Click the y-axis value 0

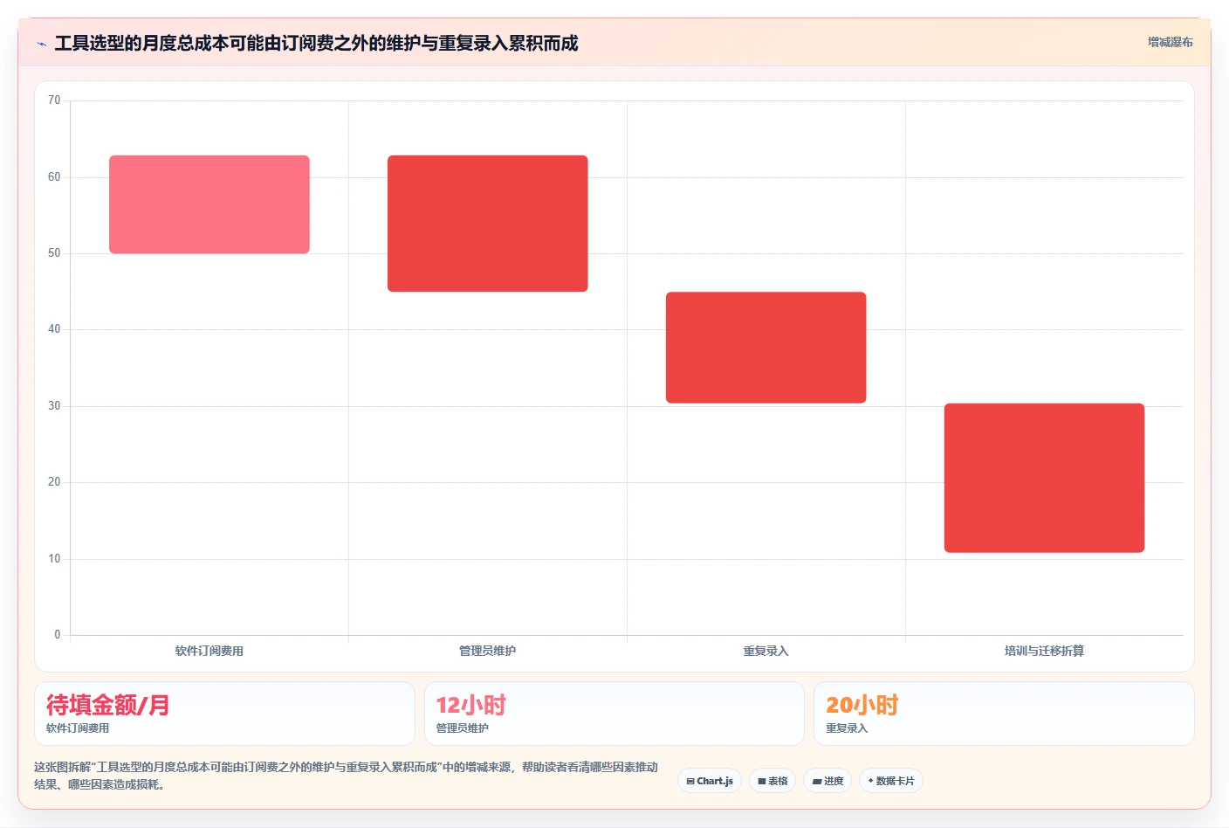pos(58,635)
